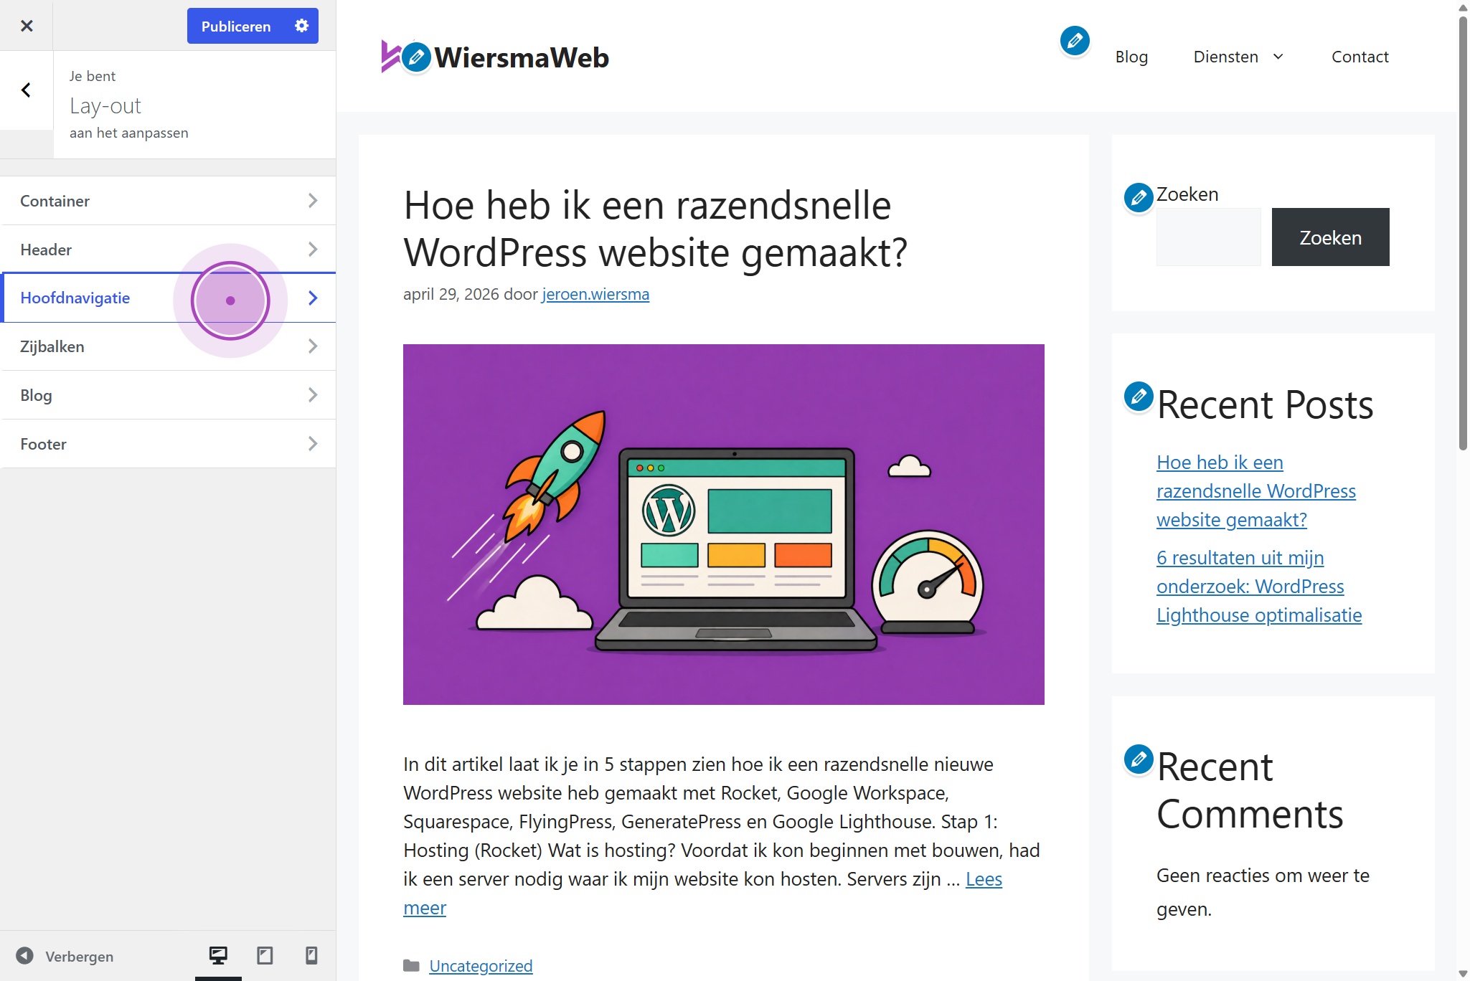Open the Uncategorized category link

pos(481,966)
